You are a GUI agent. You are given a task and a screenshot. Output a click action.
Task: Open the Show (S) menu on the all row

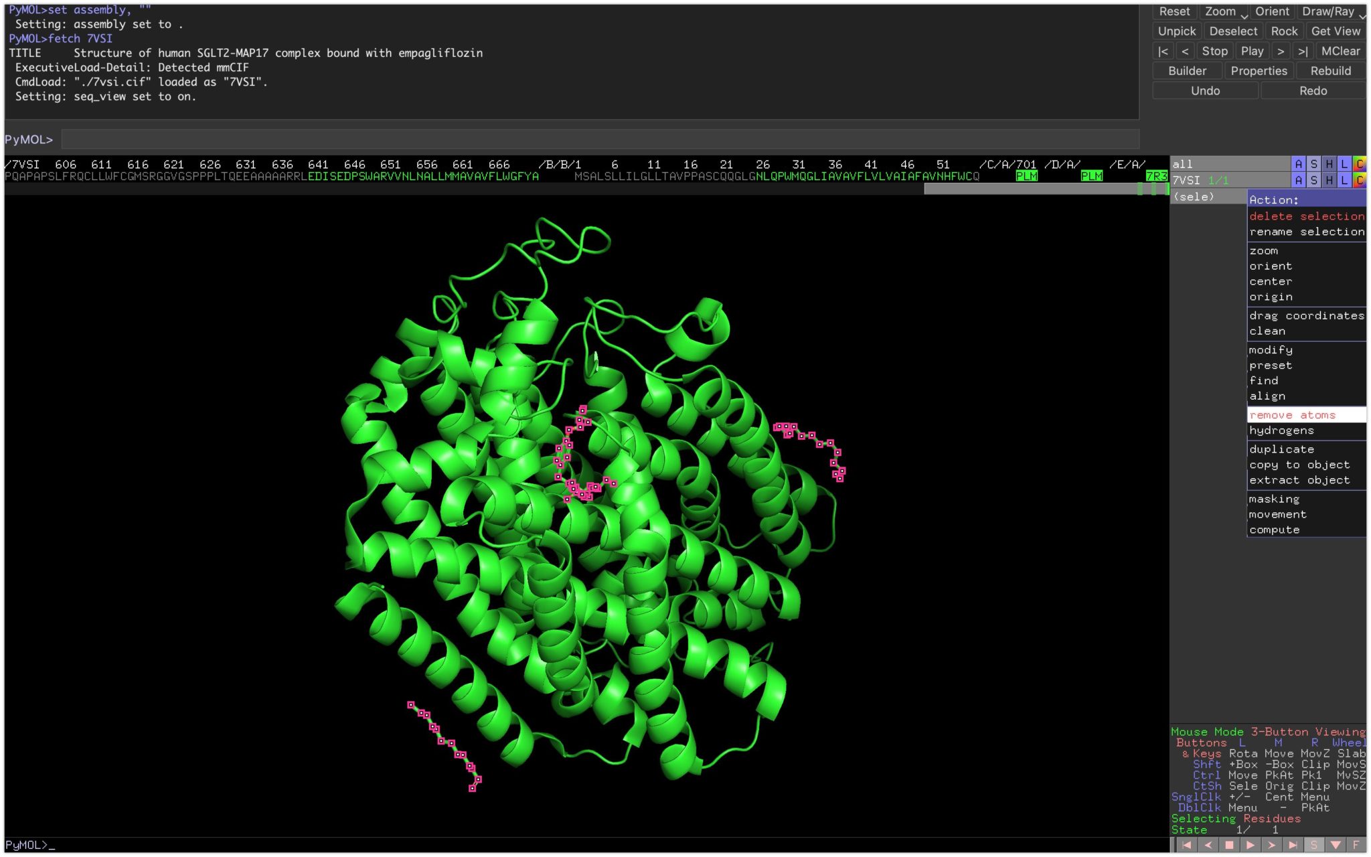[x=1313, y=164]
